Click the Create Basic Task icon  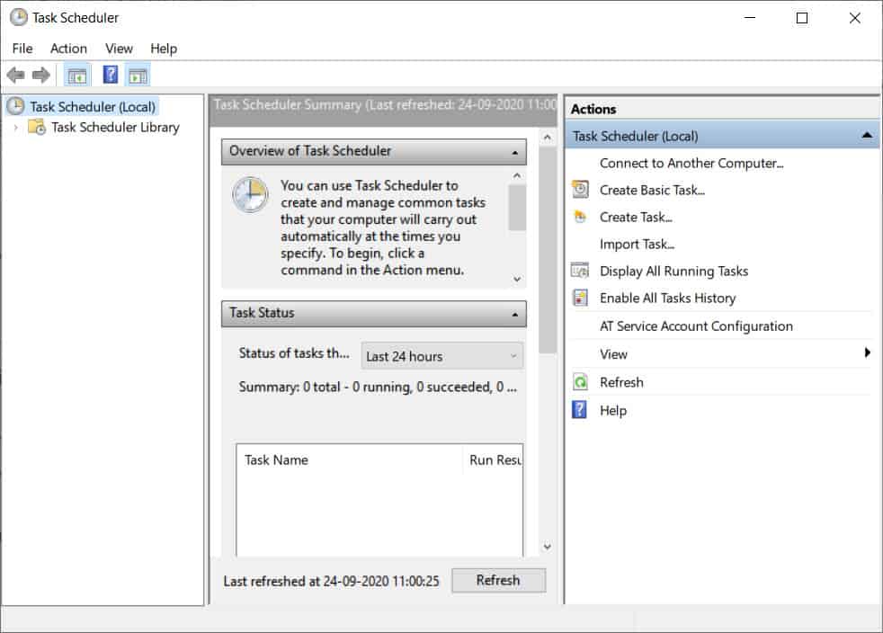tap(581, 190)
